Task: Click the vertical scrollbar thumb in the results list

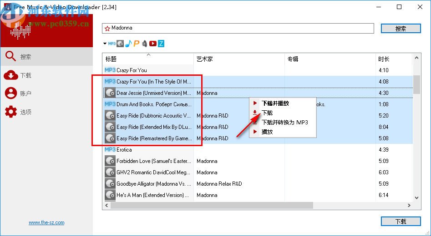Action: pos(417,84)
